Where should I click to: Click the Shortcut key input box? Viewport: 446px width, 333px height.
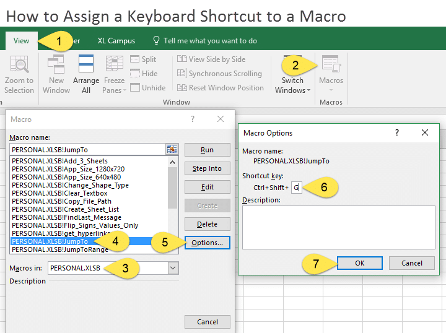click(x=297, y=187)
